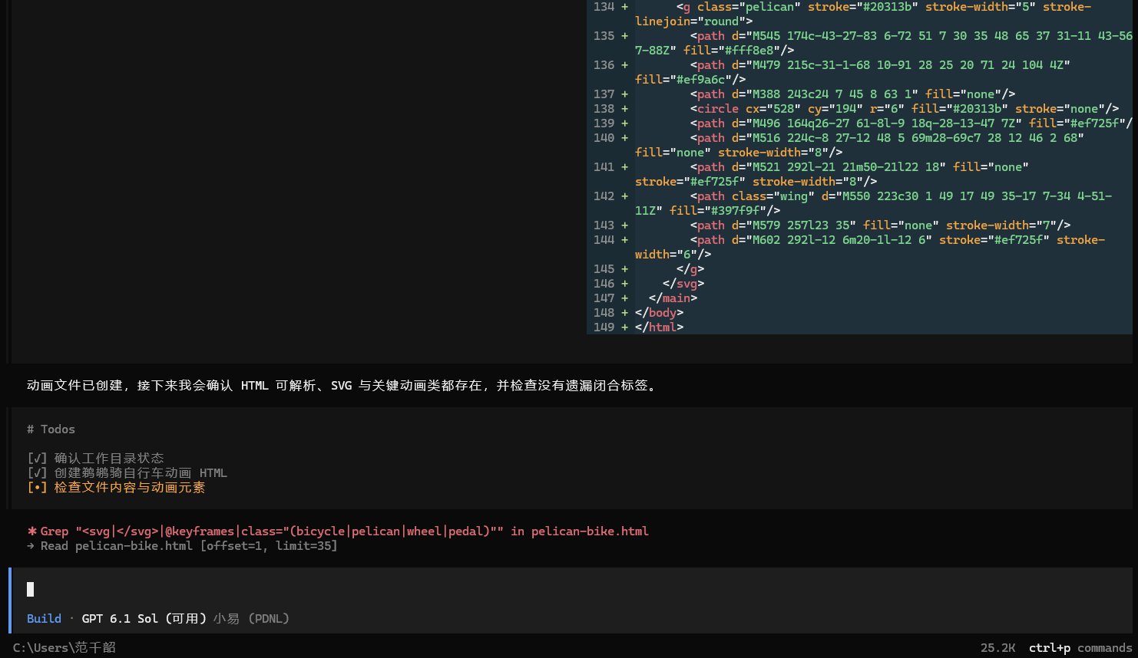Click the arrow before Read pelican-bike.html
The image size is (1138, 658).
click(x=31, y=545)
